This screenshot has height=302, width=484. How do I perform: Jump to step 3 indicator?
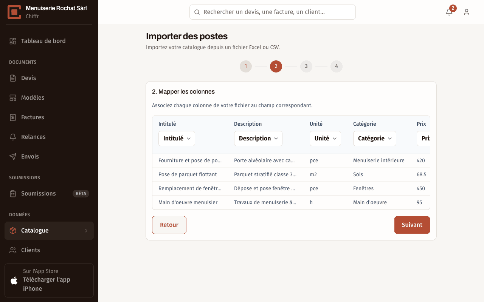pos(306,66)
